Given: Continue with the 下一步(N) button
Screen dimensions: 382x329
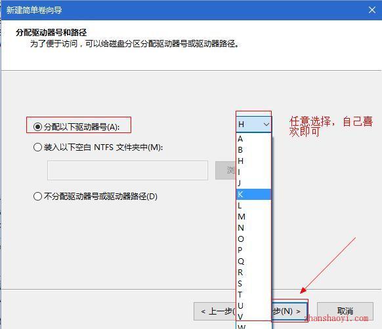Looking at the screenshot, I should click(289, 311).
